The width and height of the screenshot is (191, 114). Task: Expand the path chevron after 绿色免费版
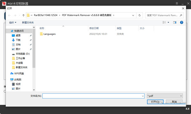[114, 15]
